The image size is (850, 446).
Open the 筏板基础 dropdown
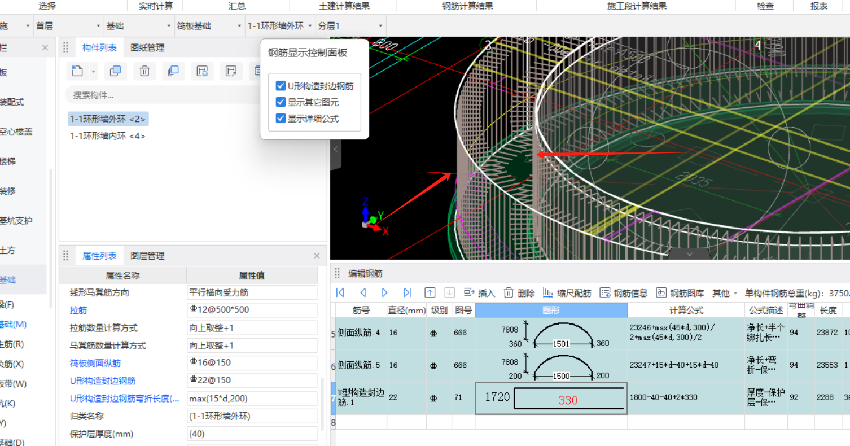209,26
